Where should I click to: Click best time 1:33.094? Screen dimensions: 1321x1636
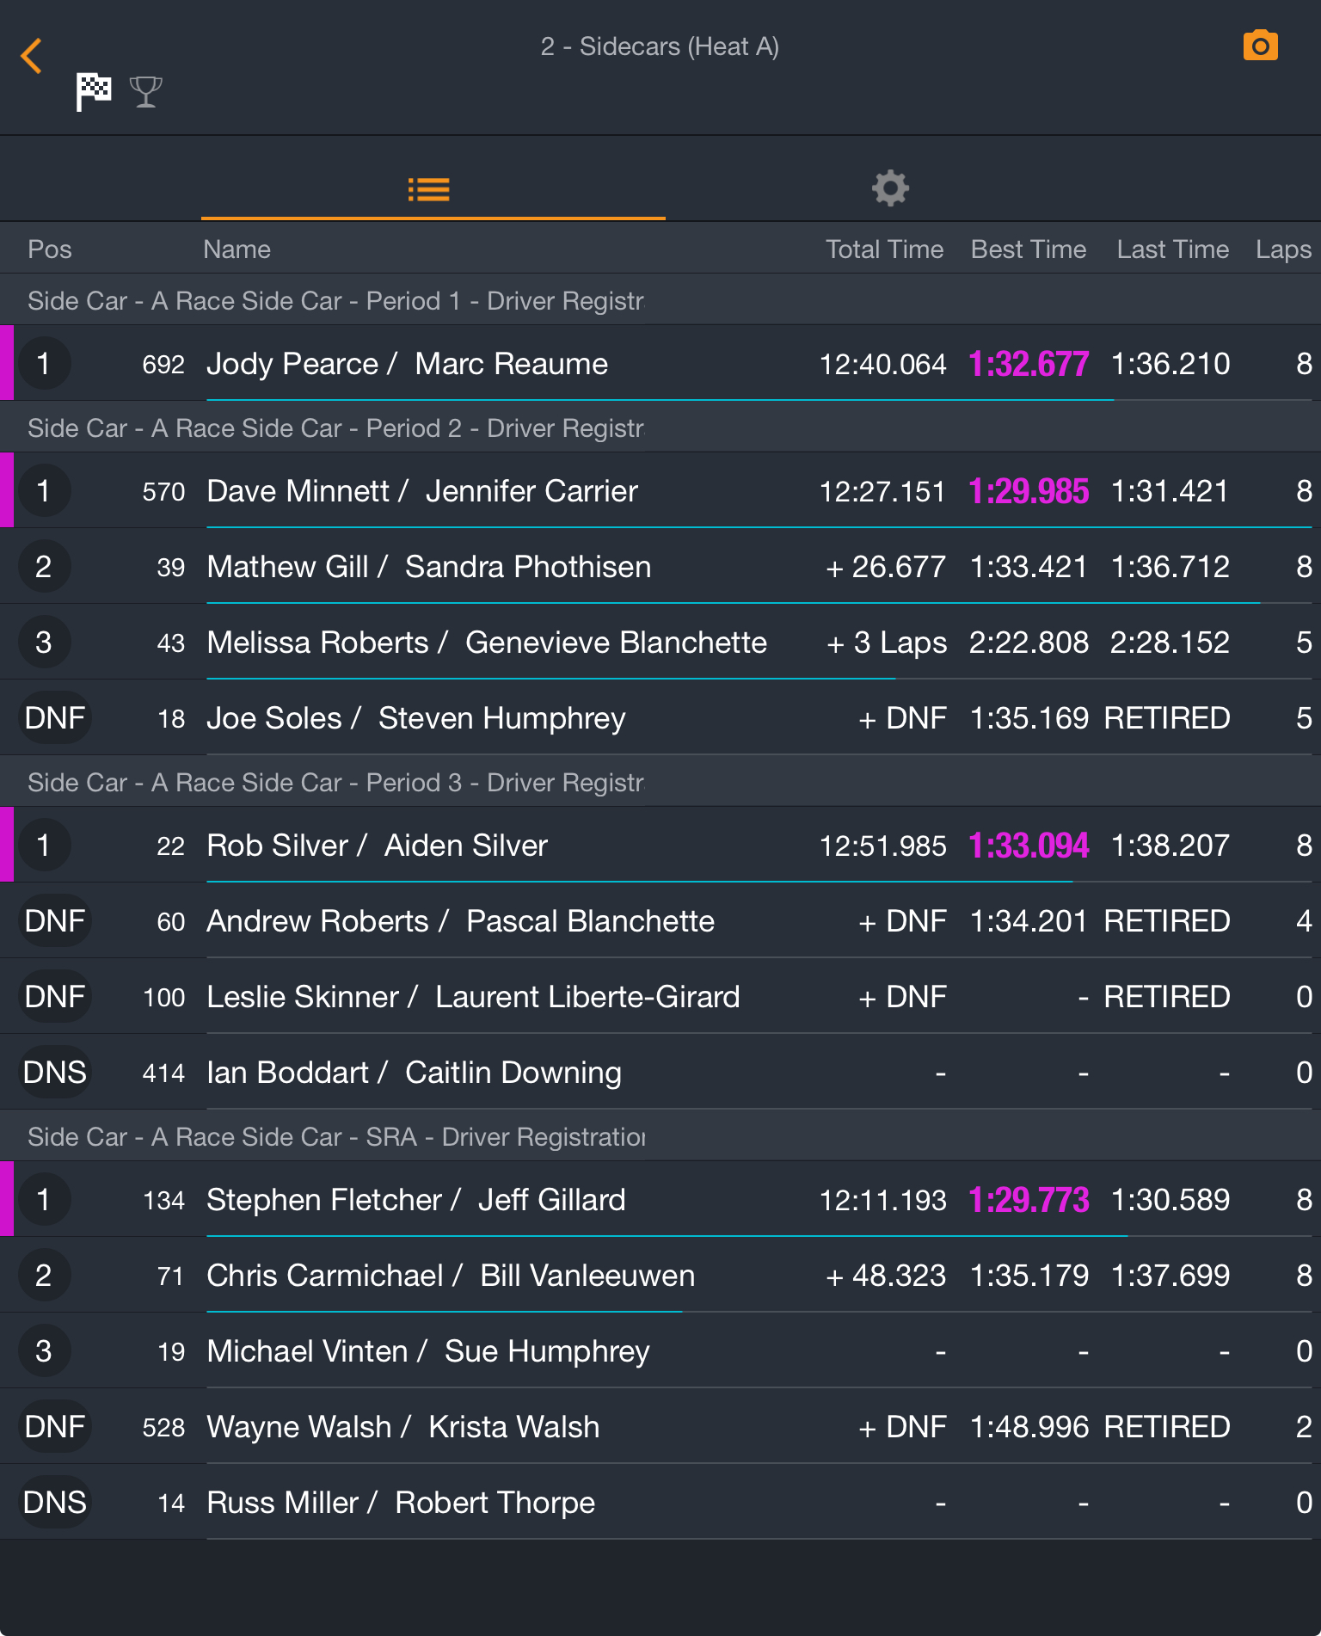click(x=1029, y=846)
